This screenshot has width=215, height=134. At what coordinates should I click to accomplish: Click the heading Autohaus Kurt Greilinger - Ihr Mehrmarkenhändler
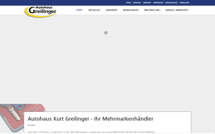[x=90, y=119]
